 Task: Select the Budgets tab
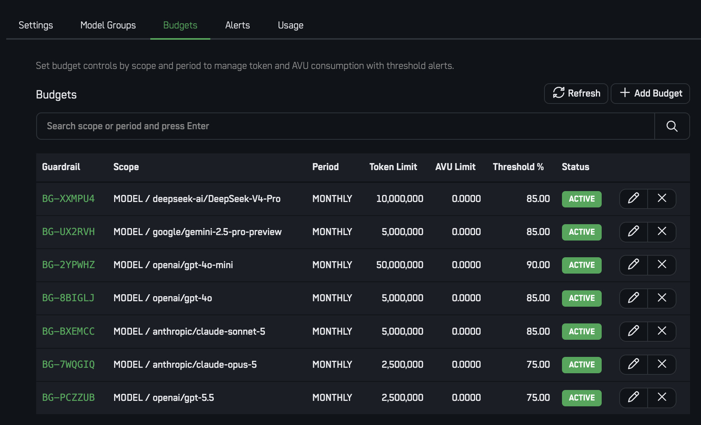point(180,25)
